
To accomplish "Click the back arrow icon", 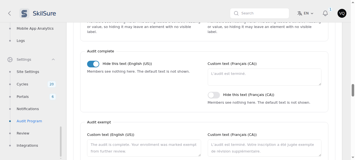I will pos(9,13).
